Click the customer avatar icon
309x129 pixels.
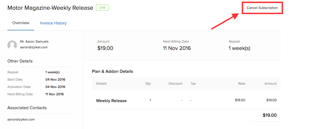pyautogui.click(x=12, y=45)
